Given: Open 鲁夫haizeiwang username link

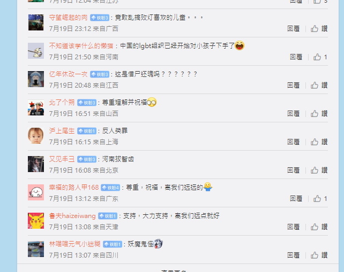Looking at the screenshot, I should point(72,216).
